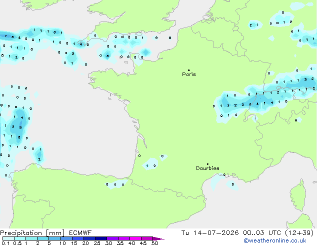317x245 pixels.
Task: Click the Paris city label
Action: click(x=189, y=74)
